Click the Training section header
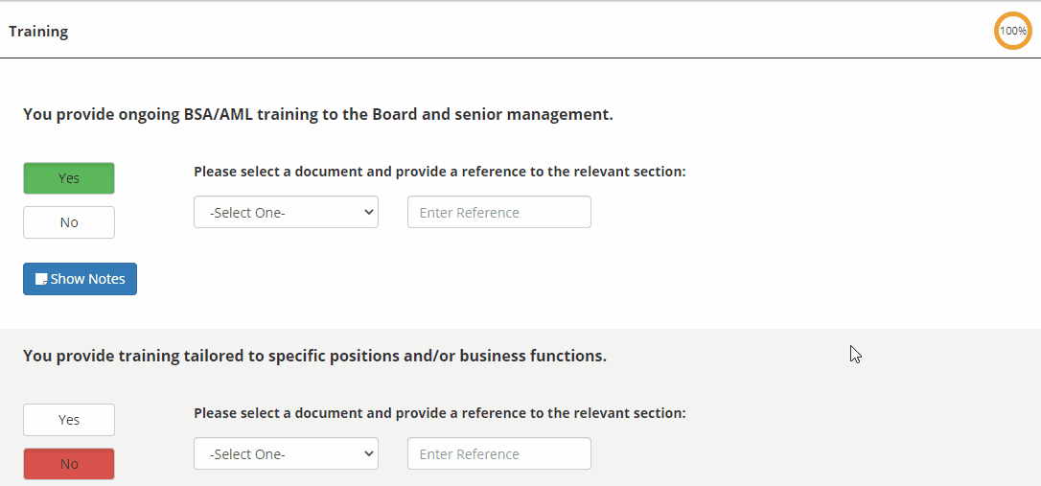1041x486 pixels. pyautogui.click(x=38, y=32)
